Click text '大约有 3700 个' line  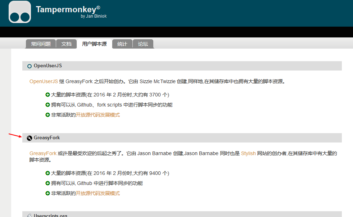point(110,95)
